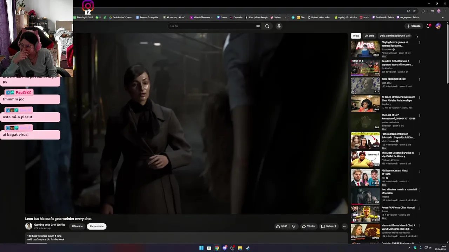Open options for Acest FNAF este Chiar Horror
The width and height of the screenshot is (449, 252).
pos(420,208)
